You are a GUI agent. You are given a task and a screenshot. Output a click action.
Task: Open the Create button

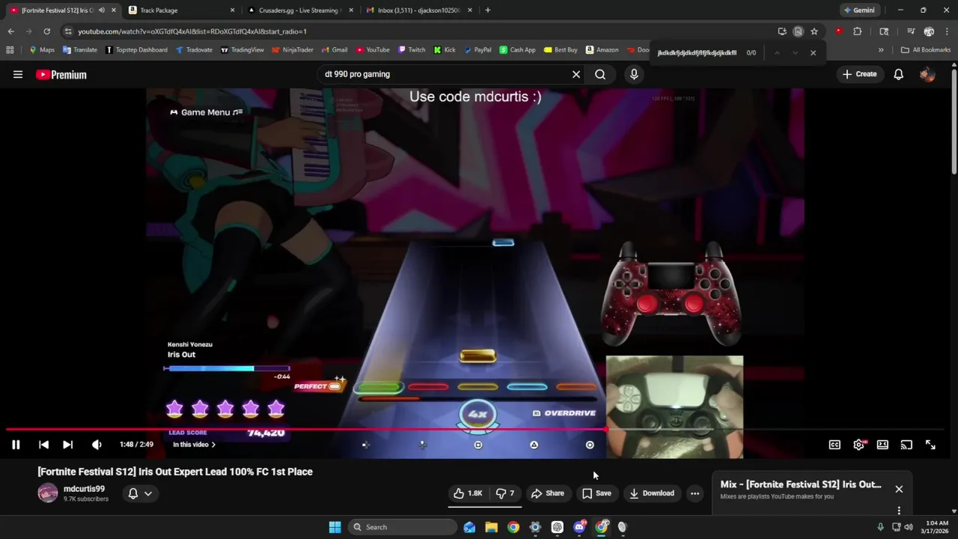[859, 74]
